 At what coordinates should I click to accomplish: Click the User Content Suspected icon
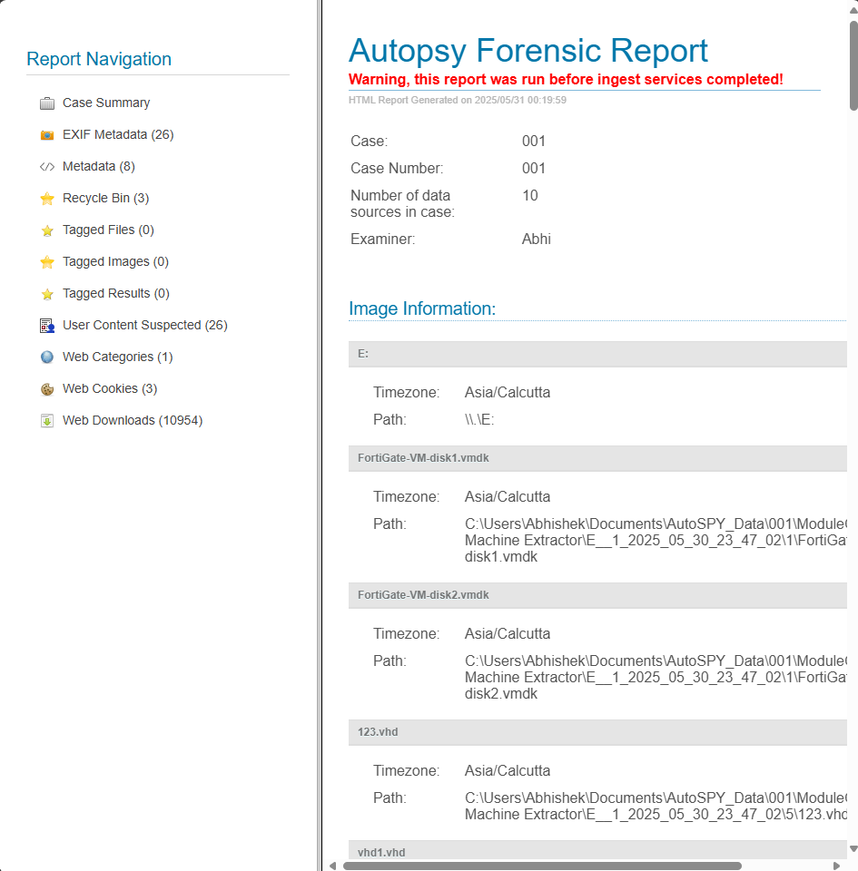coord(47,326)
